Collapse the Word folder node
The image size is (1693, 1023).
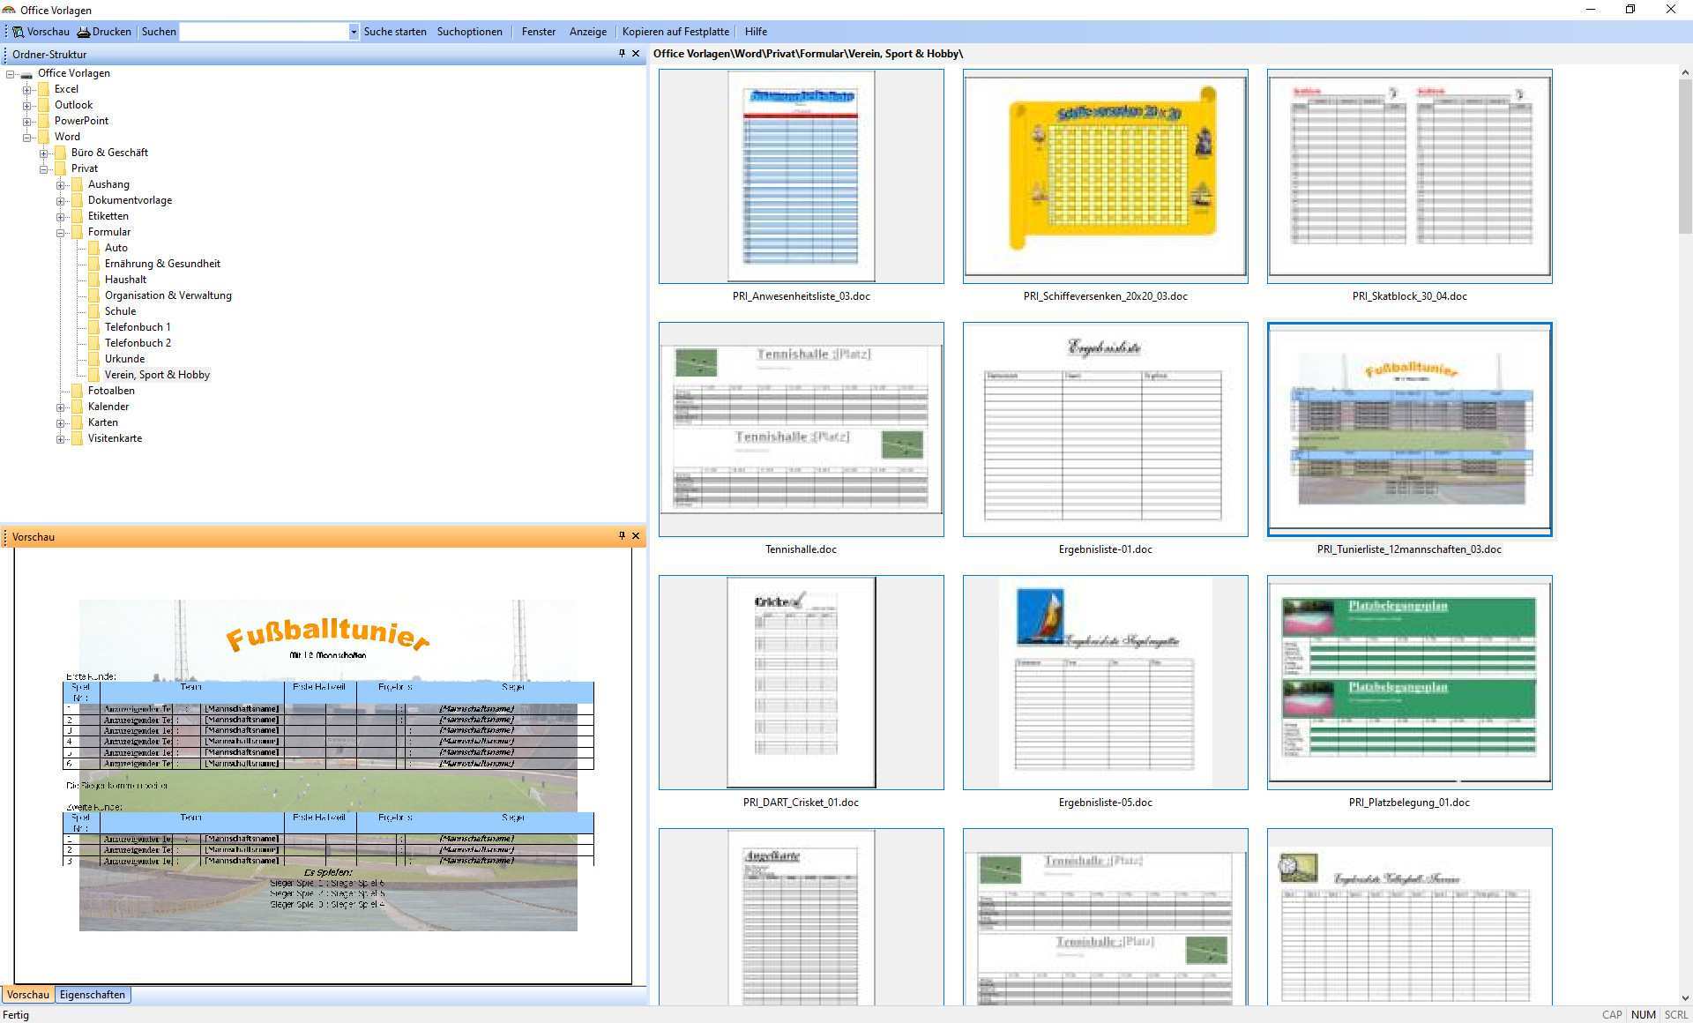tap(27, 137)
